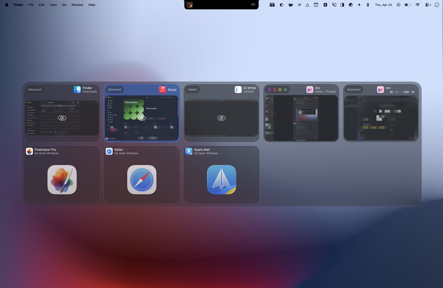The width and height of the screenshot is (443, 288).
Task: Click Arc icon beside Home • Threads
Action: point(310,89)
